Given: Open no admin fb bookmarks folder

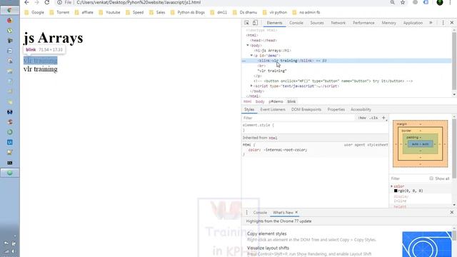Looking at the screenshot, I should click(x=306, y=13).
